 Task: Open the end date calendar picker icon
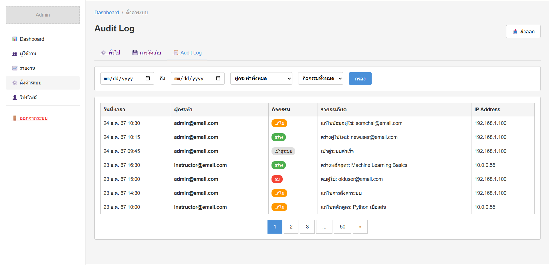pos(218,78)
